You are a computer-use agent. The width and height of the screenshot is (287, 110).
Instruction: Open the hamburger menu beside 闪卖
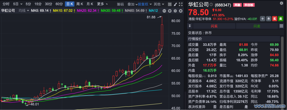tap(281, 26)
